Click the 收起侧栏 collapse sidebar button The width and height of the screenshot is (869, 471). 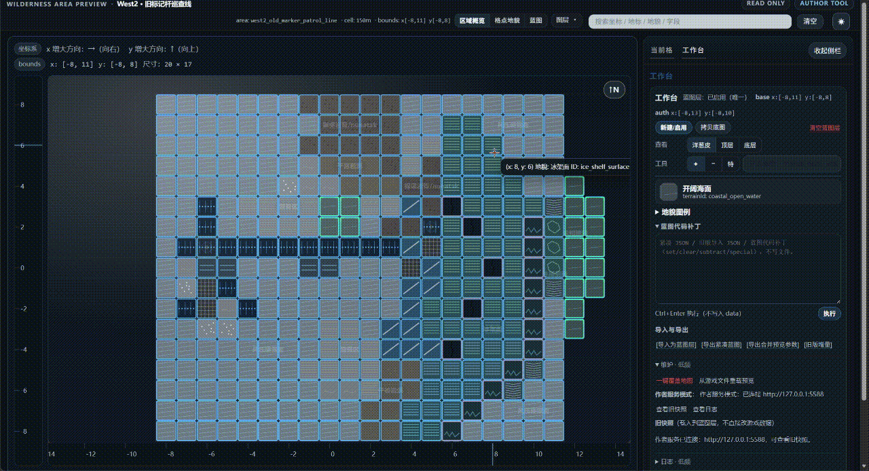coord(828,51)
